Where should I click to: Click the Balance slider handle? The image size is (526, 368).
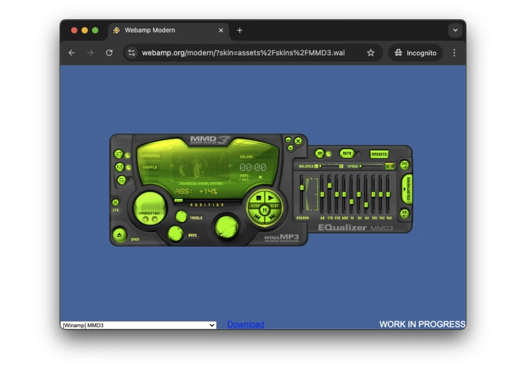pyautogui.click(x=320, y=166)
